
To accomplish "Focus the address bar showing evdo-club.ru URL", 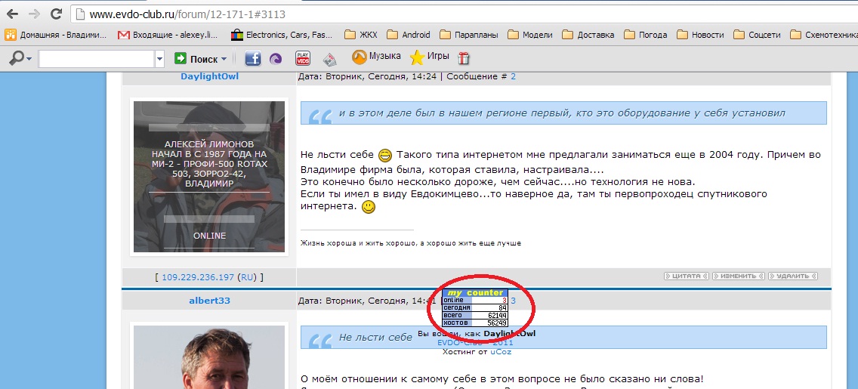I will point(464,14).
